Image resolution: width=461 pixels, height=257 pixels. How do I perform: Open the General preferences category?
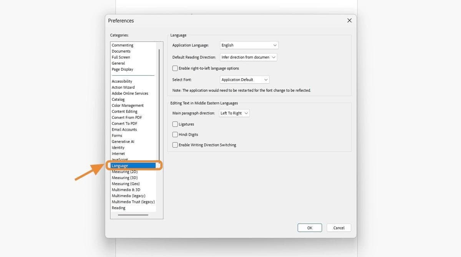click(x=118, y=63)
